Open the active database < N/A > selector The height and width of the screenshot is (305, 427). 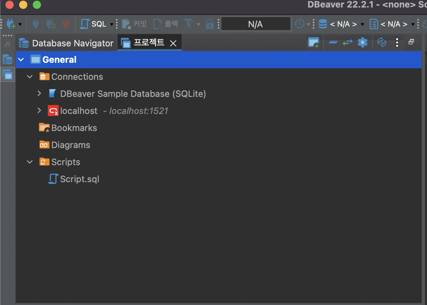(x=341, y=24)
